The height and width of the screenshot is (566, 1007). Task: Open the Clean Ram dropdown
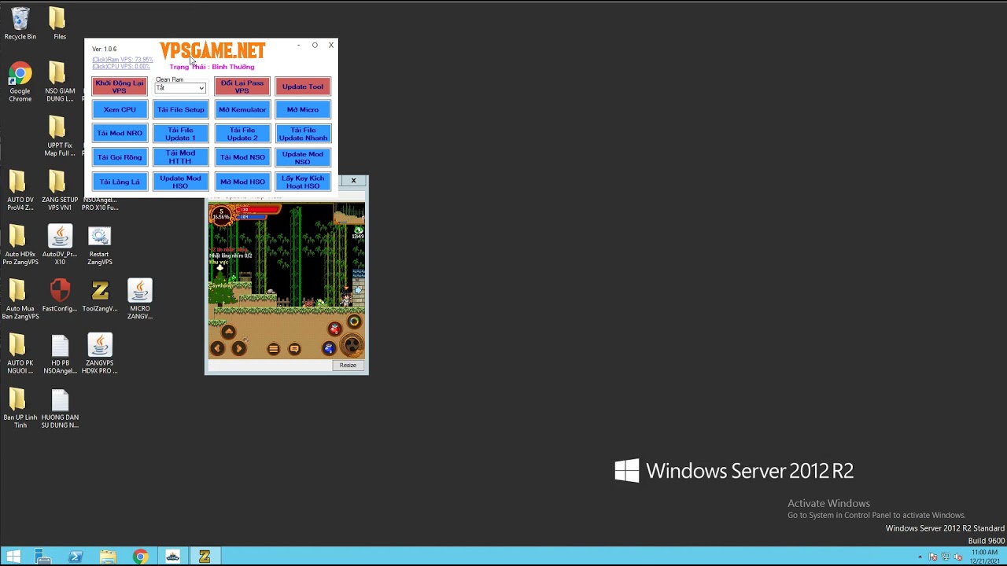(x=180, y=88)
